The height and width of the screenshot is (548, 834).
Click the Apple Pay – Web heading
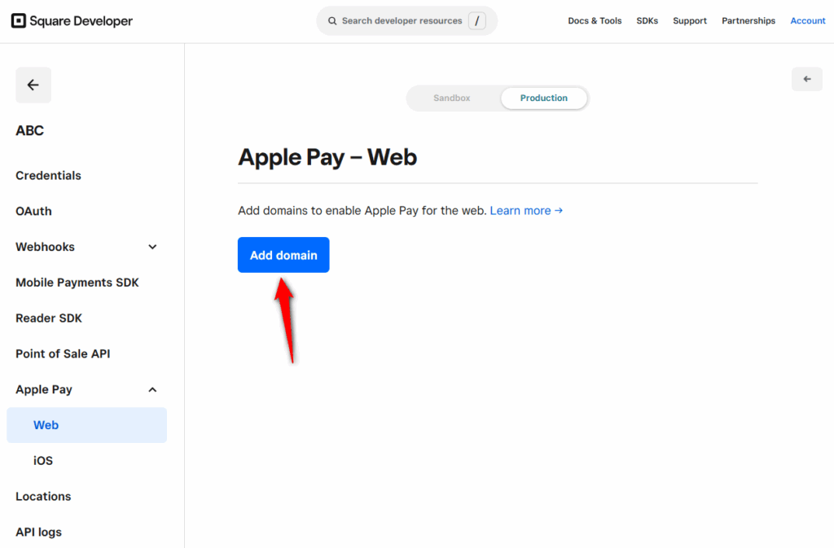(327, 157)
